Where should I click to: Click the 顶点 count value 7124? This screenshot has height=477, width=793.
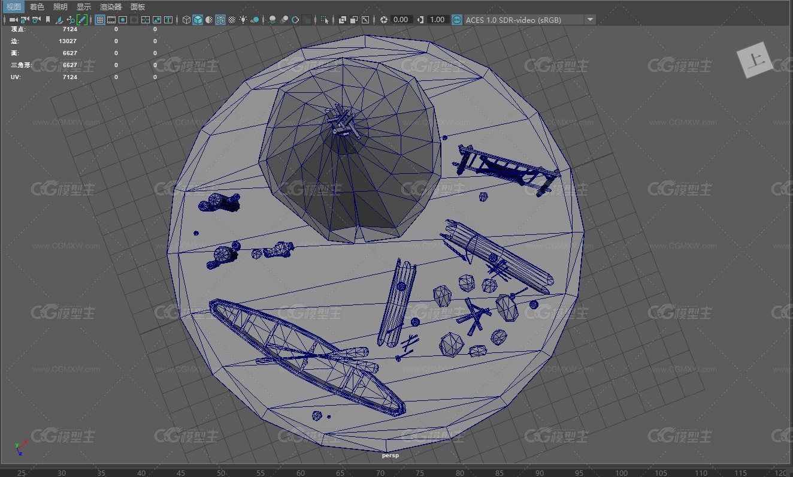click(69, 29)
